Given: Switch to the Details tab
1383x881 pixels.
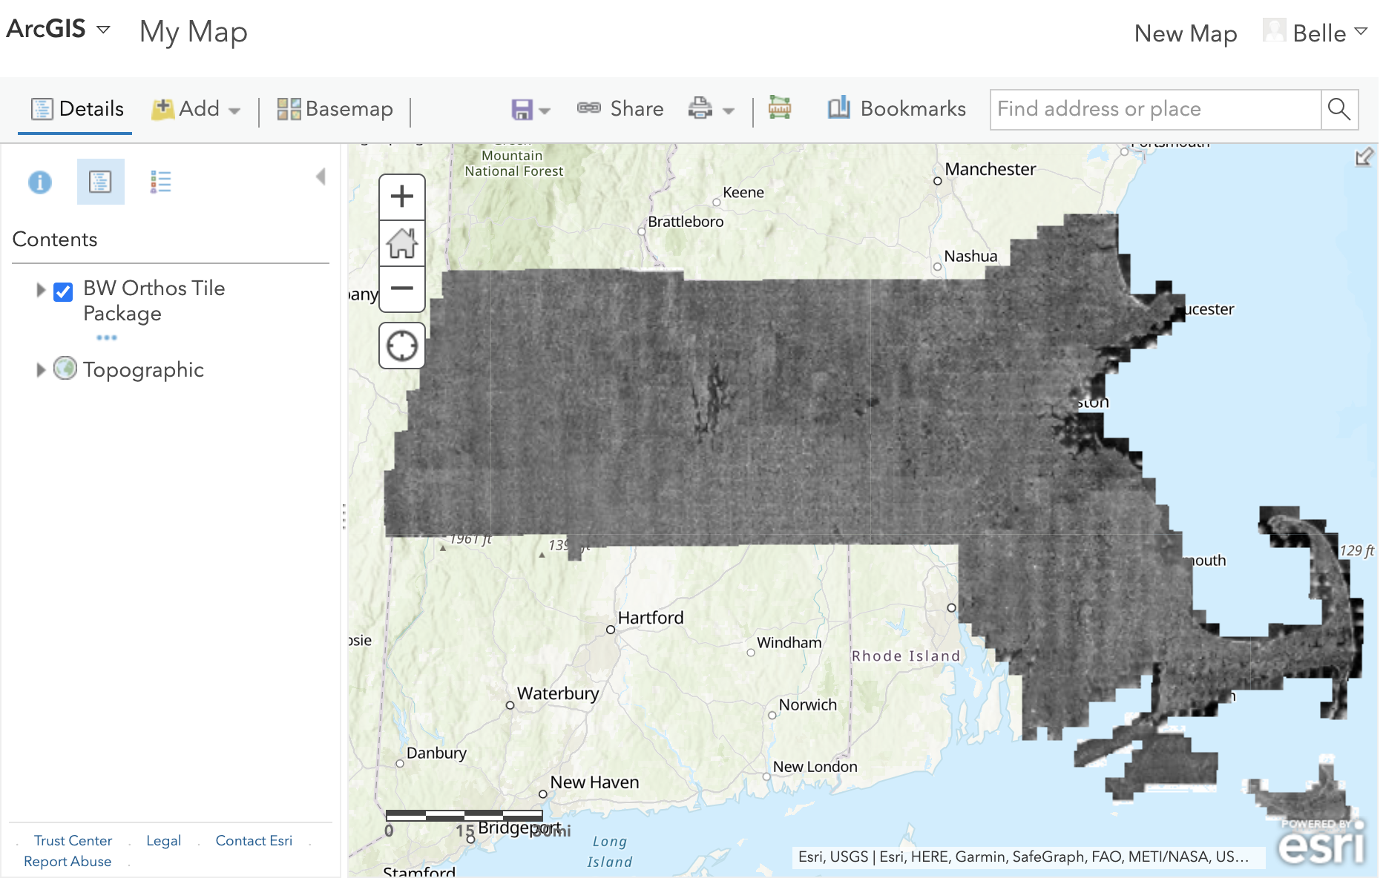Looking at the screenshot, I should (76, 109).
